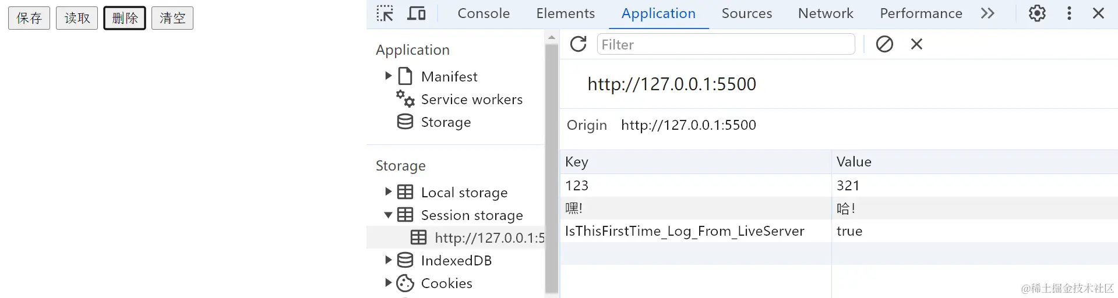1118x298 pixels.
Task: Expand the IndexedDB section
Action: click(x=388, y=260)
